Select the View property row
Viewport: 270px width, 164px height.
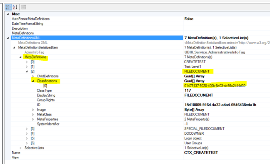[15, 157]
